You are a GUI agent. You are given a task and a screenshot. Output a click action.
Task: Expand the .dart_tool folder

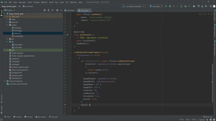tap(7, 16)
